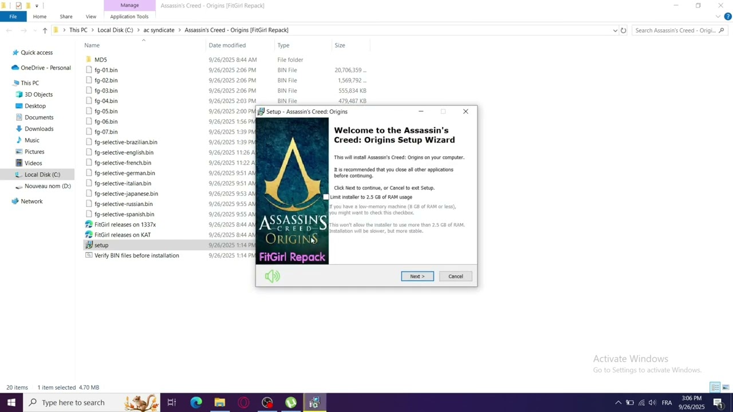Open Downloads in the navigation pane

pyautogui.click(x=39, y=129)
